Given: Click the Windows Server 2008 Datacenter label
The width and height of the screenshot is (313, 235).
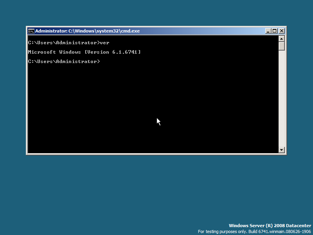Looking at the screenshot, I should pyautogui.click(x=270, y=226).
